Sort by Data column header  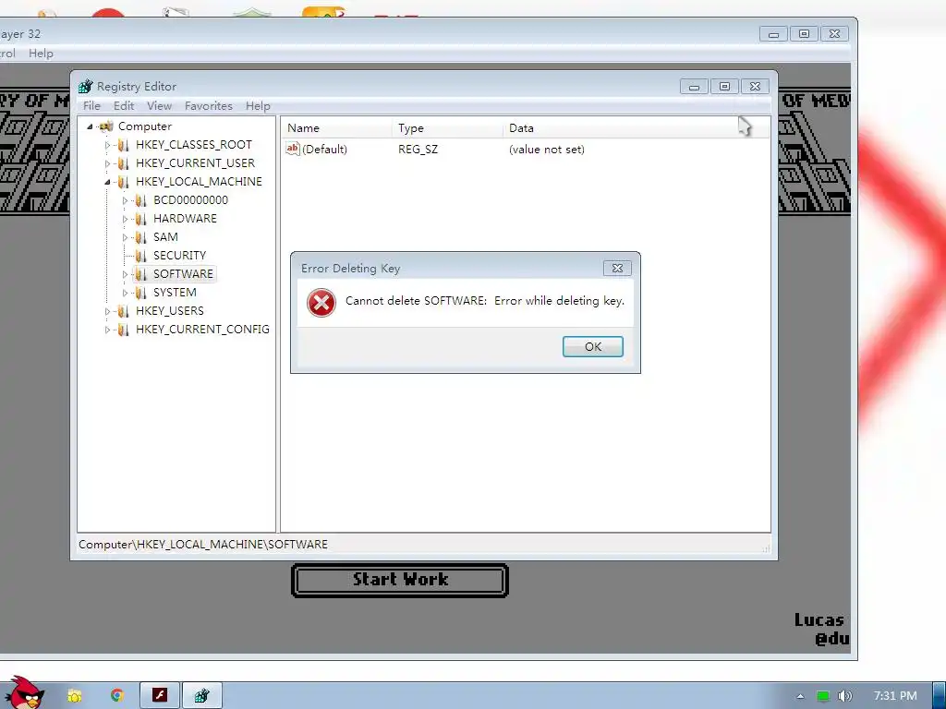click(x=637, y=127)
